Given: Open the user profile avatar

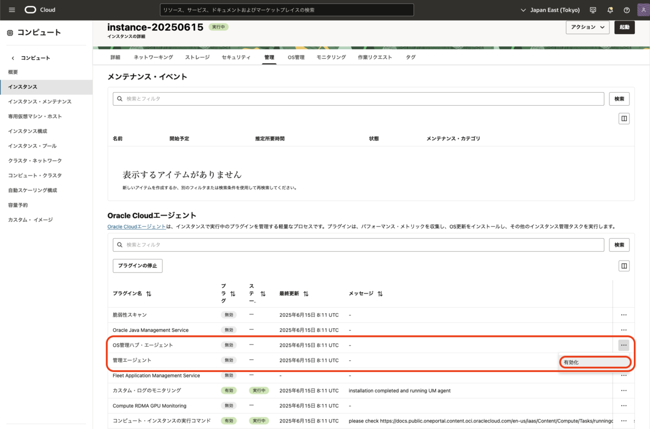Looking at the screenshot, I should [x=643, y=10].
